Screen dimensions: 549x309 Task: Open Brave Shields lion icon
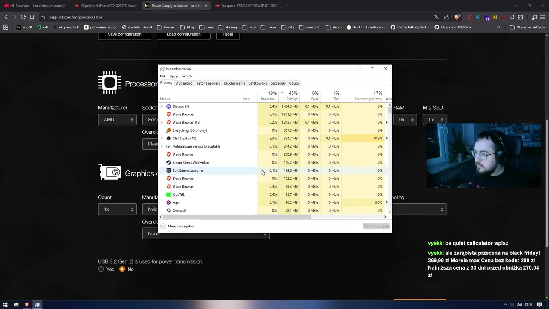457,17
